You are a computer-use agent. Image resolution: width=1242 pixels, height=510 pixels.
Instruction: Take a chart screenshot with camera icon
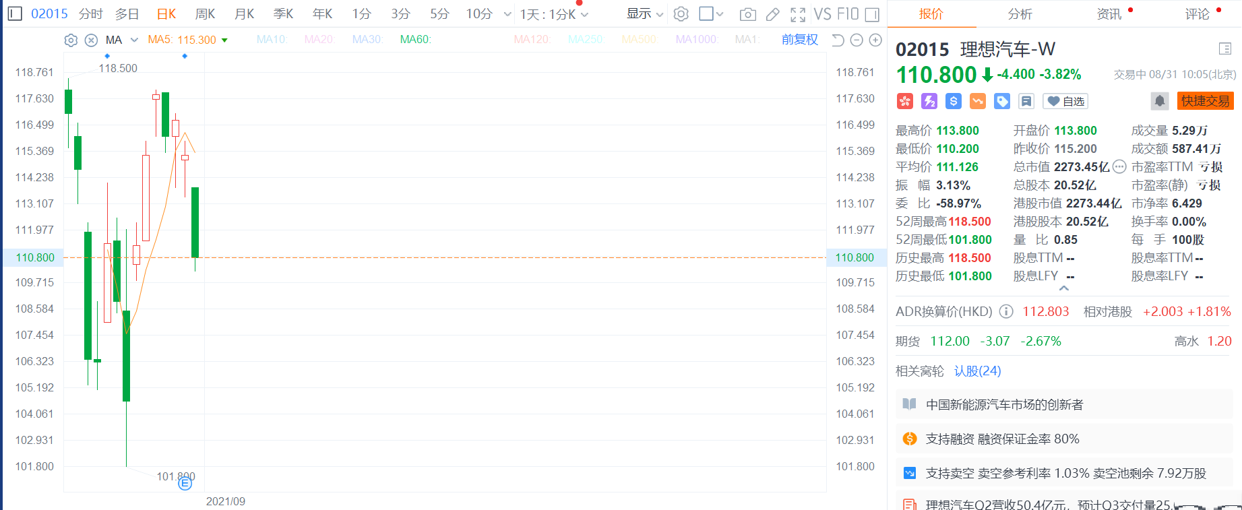click(747, 14)
